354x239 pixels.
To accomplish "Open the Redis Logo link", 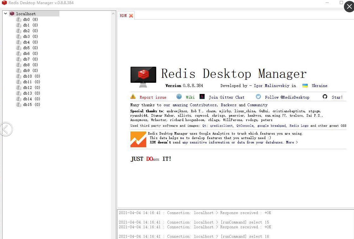I will click(x=299, y=126).
